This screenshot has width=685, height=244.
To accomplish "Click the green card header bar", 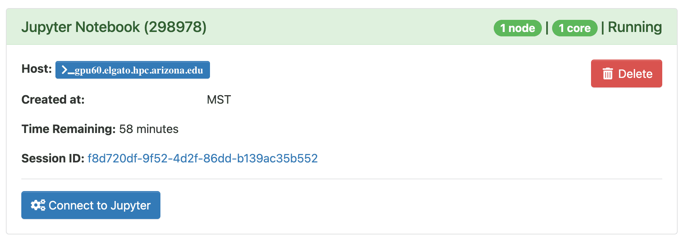I will click(342, 27).
